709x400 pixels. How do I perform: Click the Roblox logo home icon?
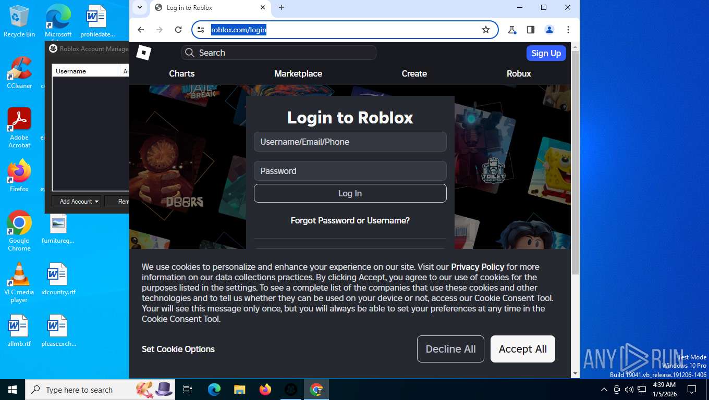pos(144,53)
